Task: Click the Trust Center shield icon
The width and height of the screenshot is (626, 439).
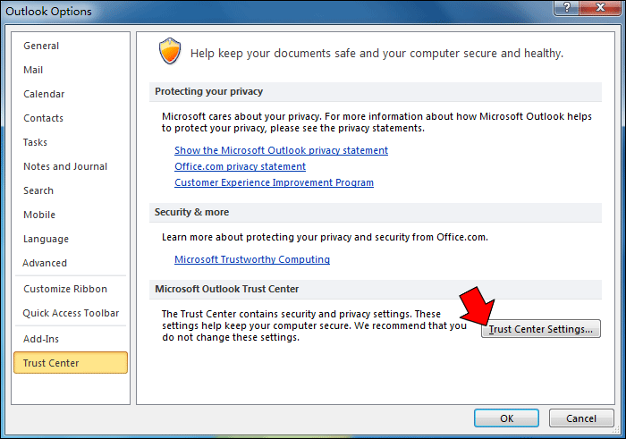Action: (170, 52)
